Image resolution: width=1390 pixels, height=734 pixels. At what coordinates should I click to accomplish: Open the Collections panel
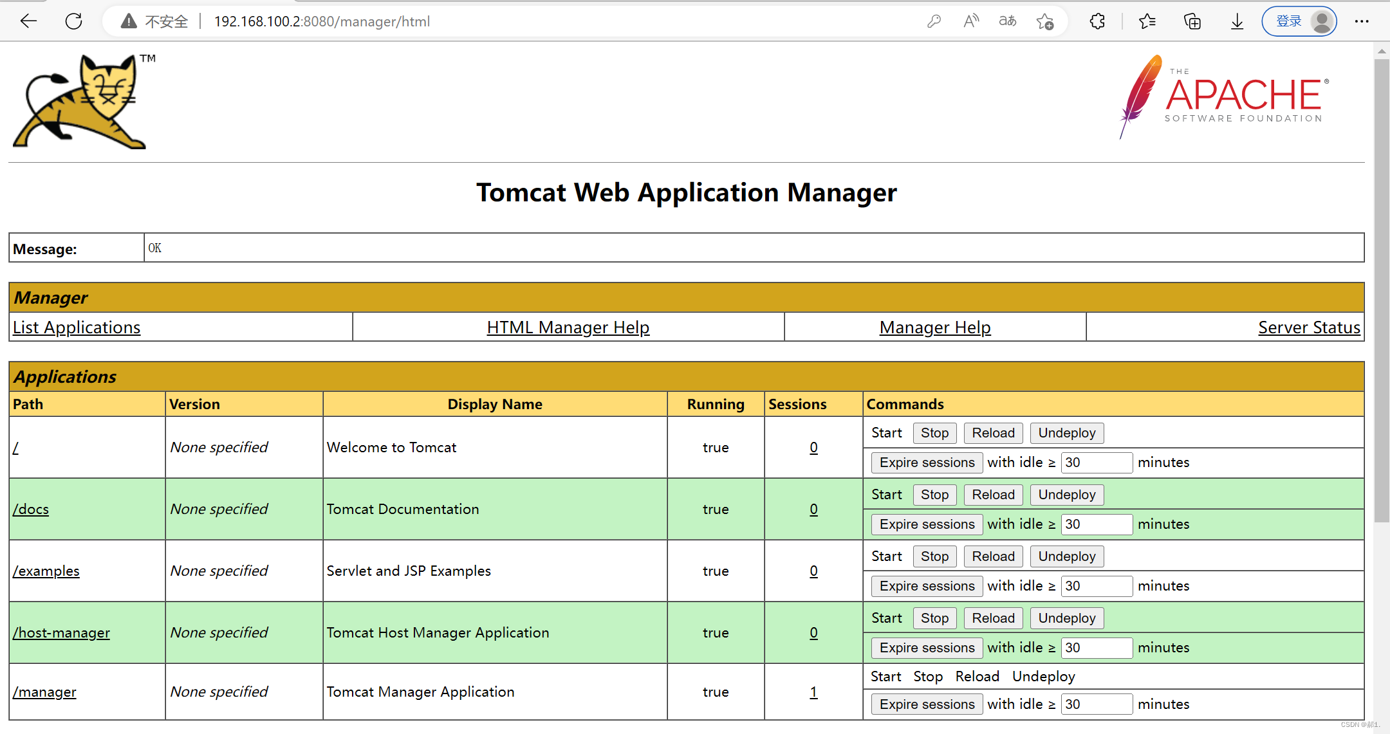tap(1192, 21)
